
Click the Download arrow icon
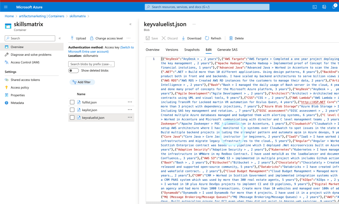[183, 38]
